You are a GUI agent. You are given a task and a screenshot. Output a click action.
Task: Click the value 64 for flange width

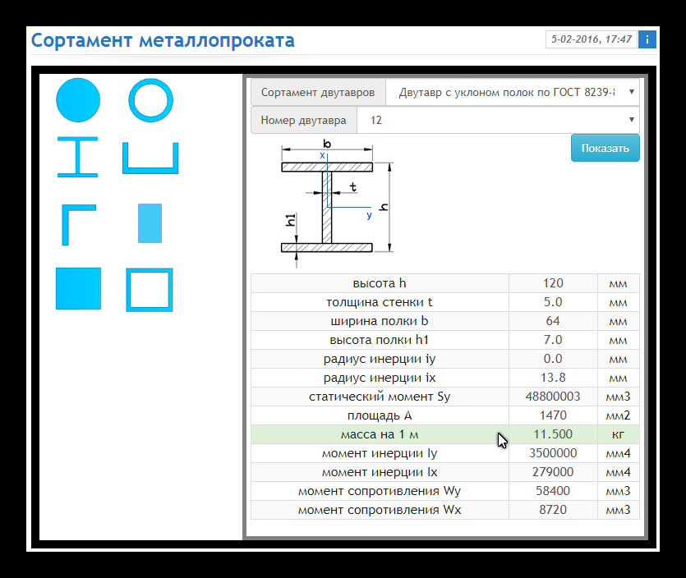553,321
